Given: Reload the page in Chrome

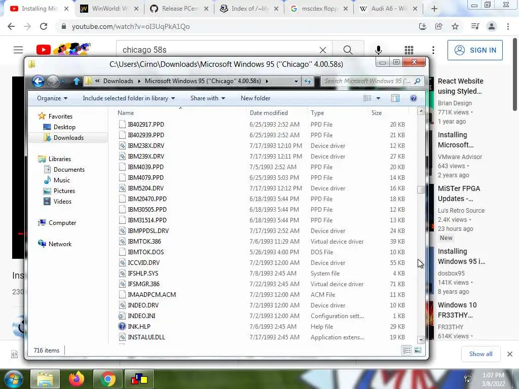Looking at the screenshot, I should point(44,26).
